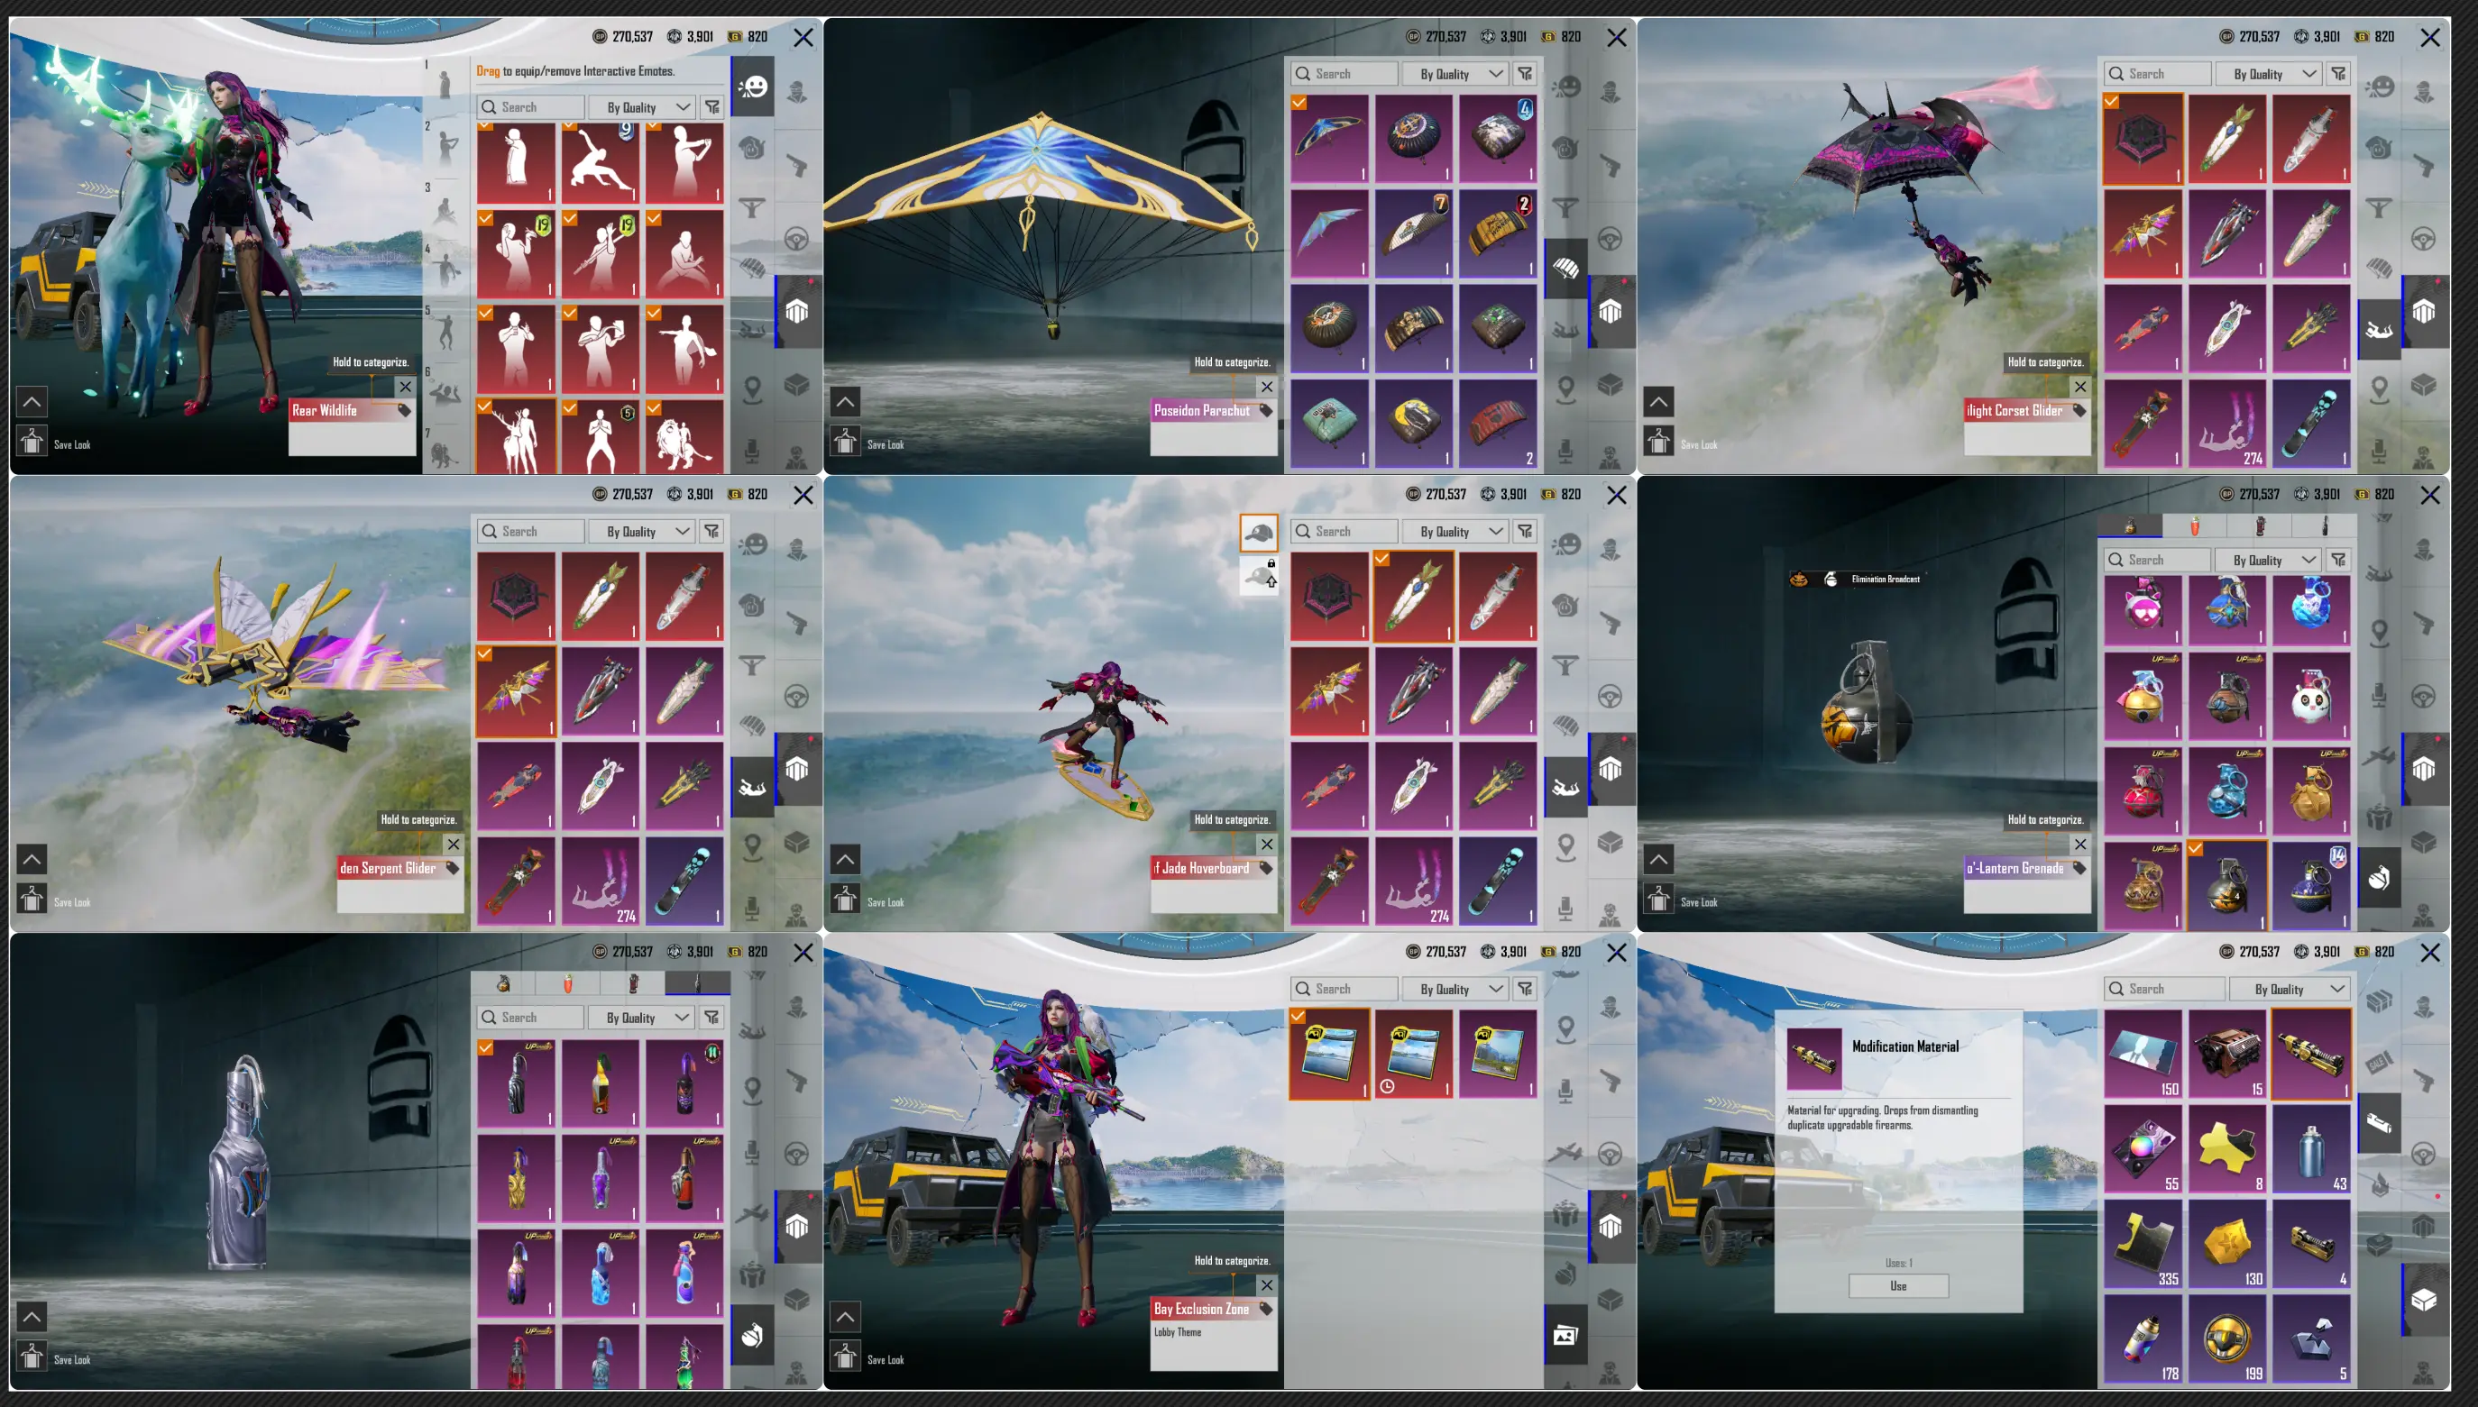Click tag icon on Poseidon Parachute label
The image size is (2478, 1407).
1265,411
